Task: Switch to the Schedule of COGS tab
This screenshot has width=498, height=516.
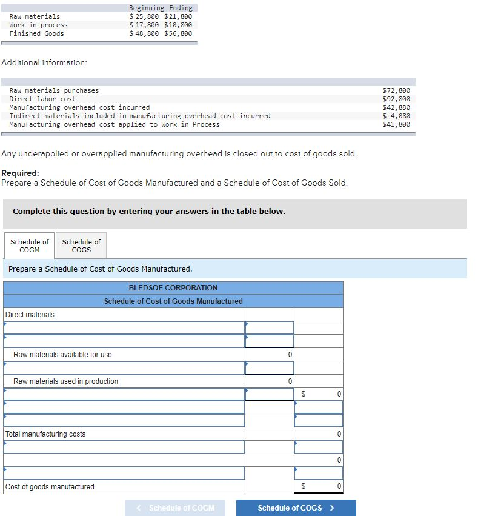Action: point(81,245)
